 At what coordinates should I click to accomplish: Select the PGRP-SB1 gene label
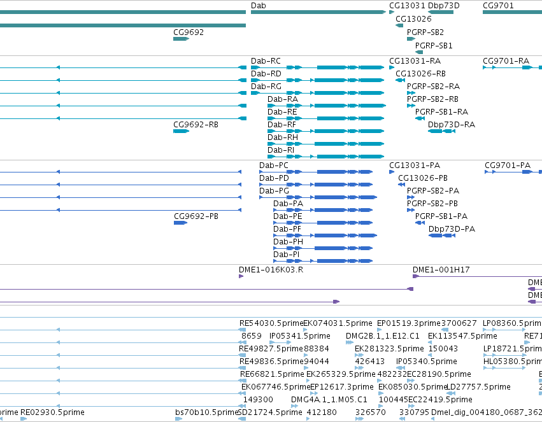tap(434, 46)
